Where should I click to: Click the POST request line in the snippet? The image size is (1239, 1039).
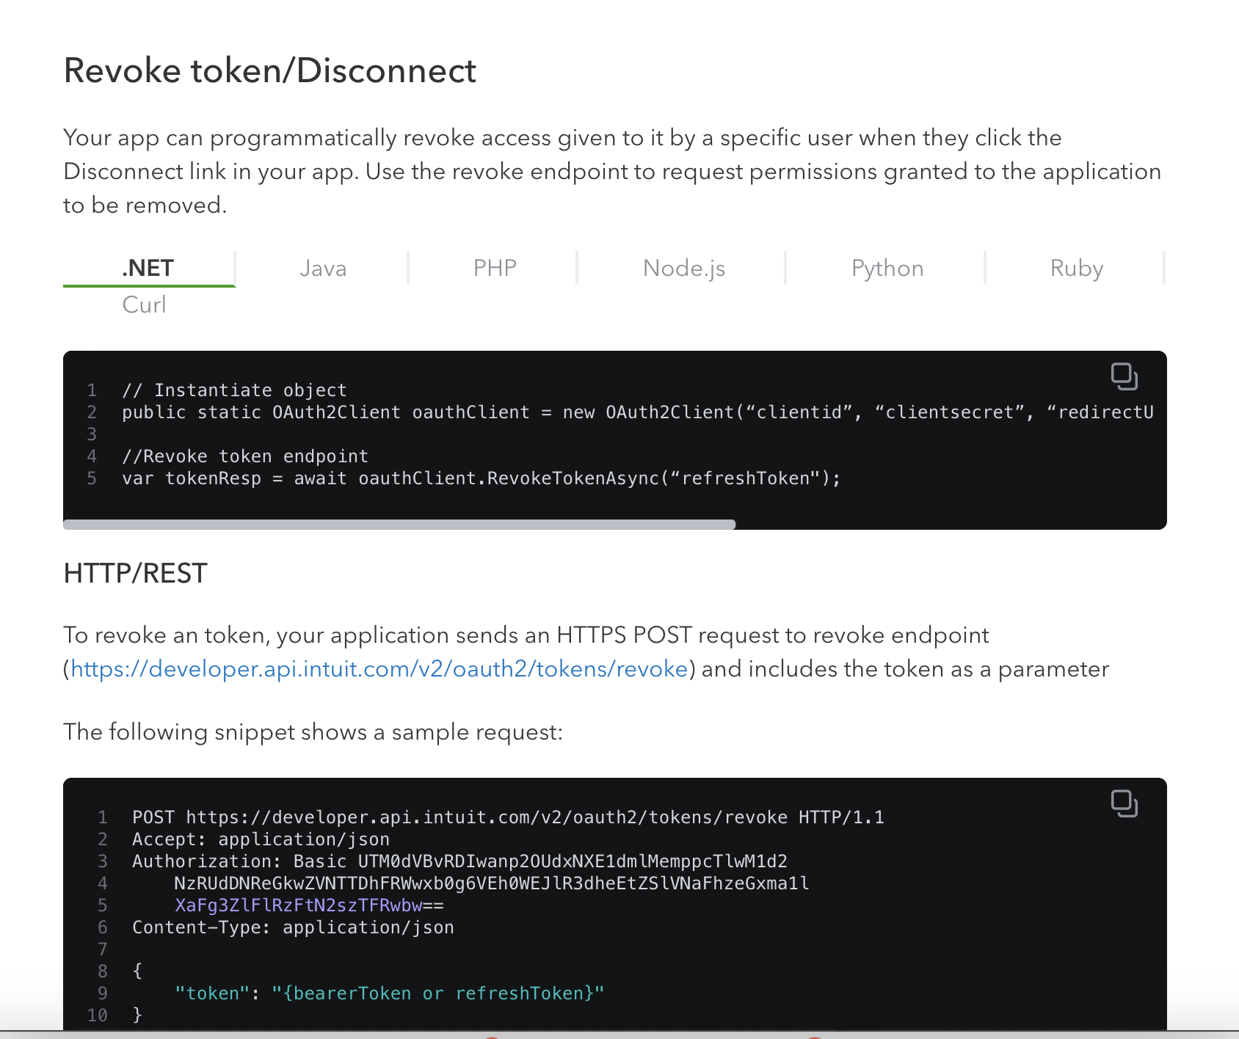tap(508, 817)
